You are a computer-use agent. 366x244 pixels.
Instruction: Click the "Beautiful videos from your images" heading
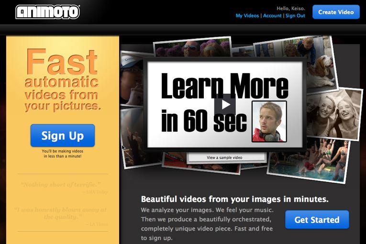point(234,199)
